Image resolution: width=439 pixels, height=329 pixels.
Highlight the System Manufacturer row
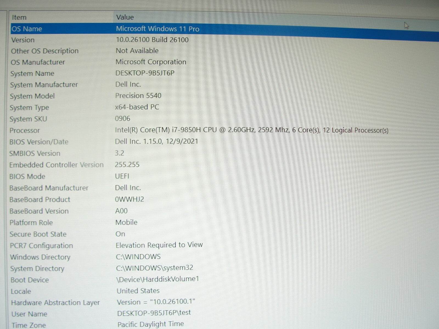pyautogui.click(x=44, y=85)
